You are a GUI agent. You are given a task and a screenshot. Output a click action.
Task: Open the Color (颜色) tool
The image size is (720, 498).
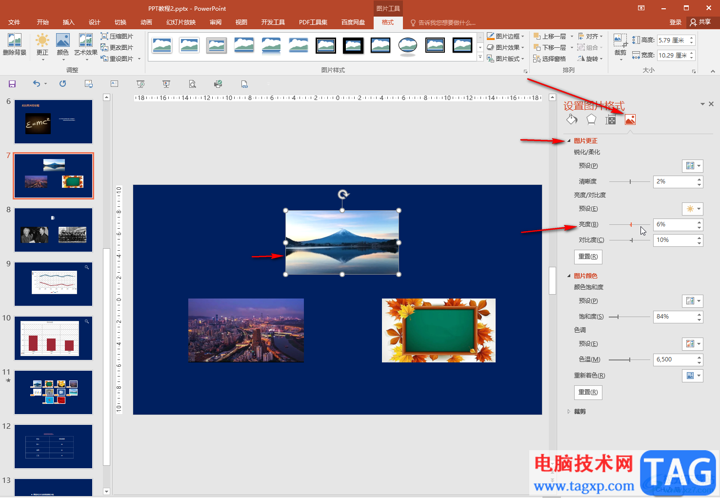tap(63, 47)
